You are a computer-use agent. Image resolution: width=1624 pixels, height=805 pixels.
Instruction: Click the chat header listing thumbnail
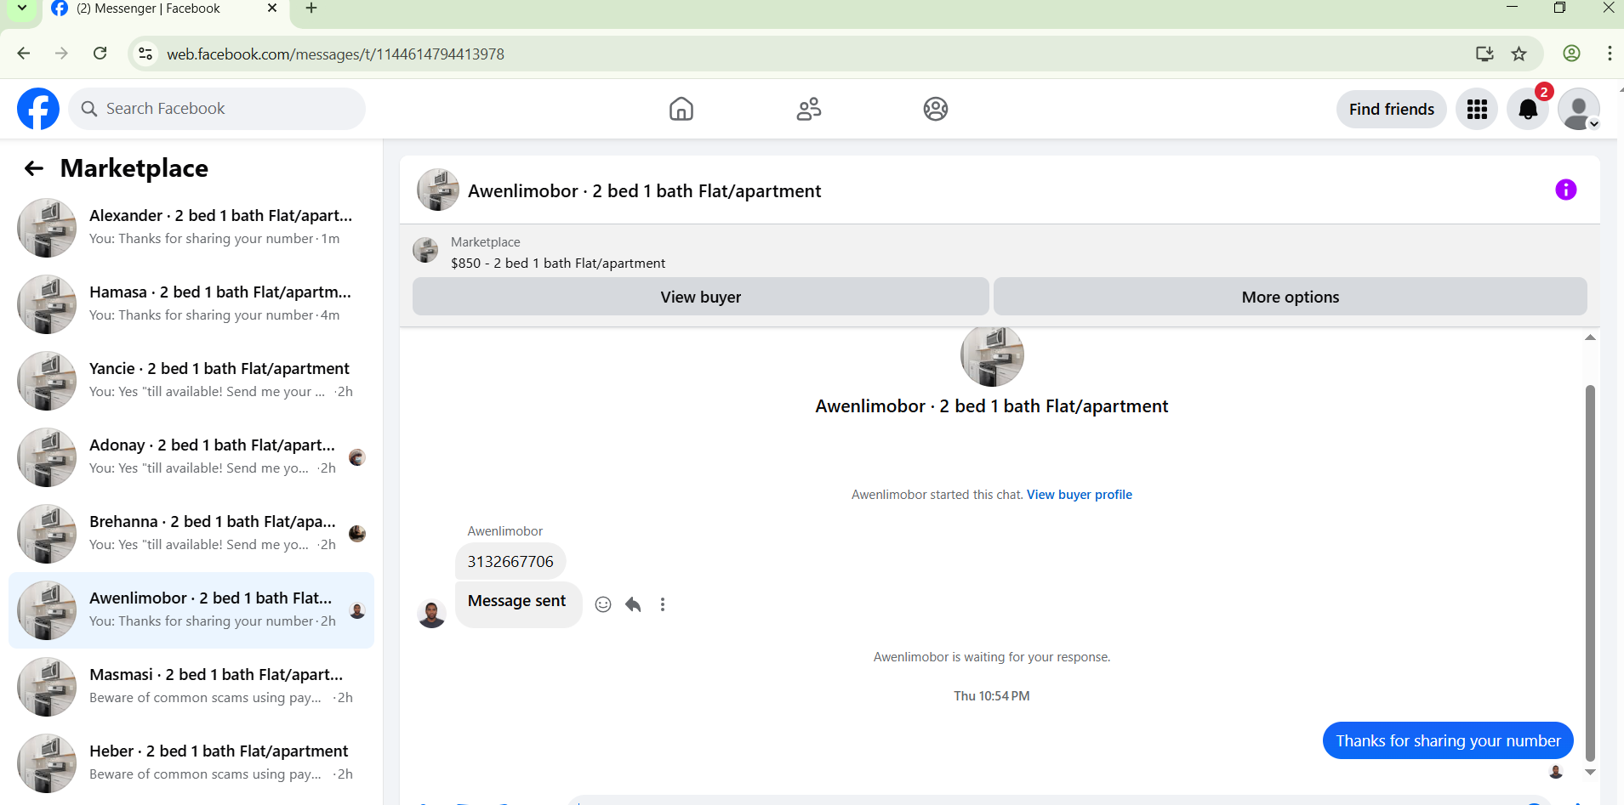coord(438,190)
